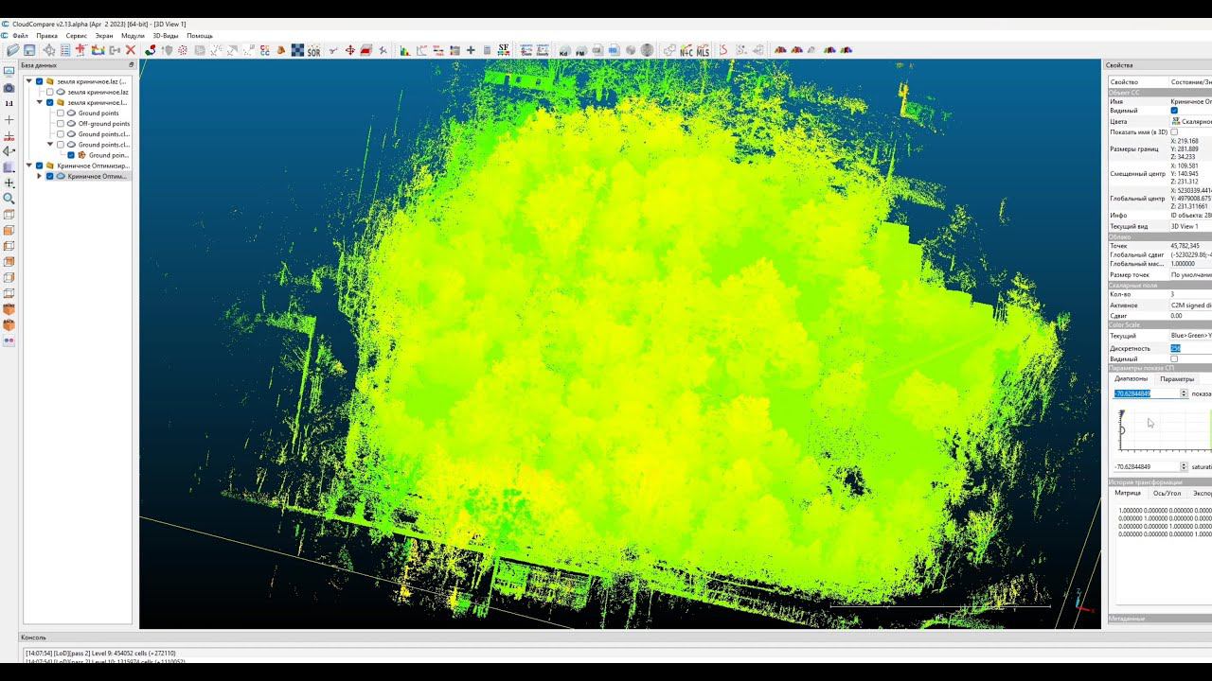Open the 'Blue>Green>Y...' color scale dropdown
Viewport: 1212px width, 681px height.
tap(1191, 336)
